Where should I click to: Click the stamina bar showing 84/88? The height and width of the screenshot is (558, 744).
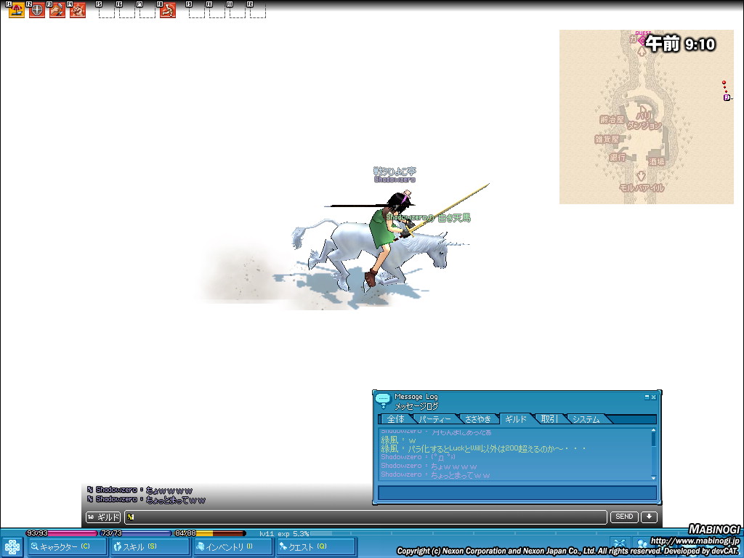tap(210, 533)
